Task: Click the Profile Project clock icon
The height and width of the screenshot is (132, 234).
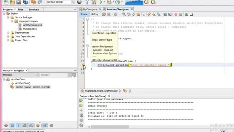Action: (118, 2)
